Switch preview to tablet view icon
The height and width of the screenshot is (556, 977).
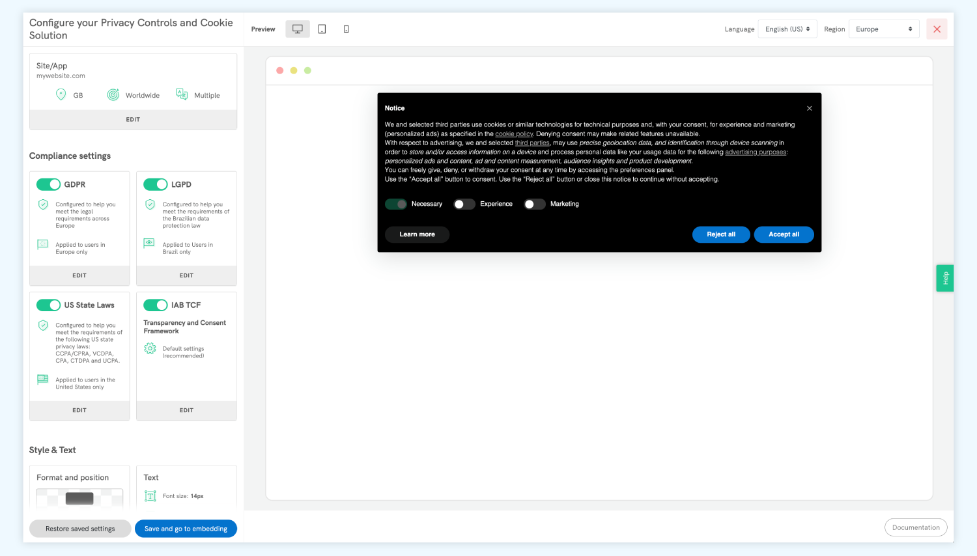(x=322, y=29)
